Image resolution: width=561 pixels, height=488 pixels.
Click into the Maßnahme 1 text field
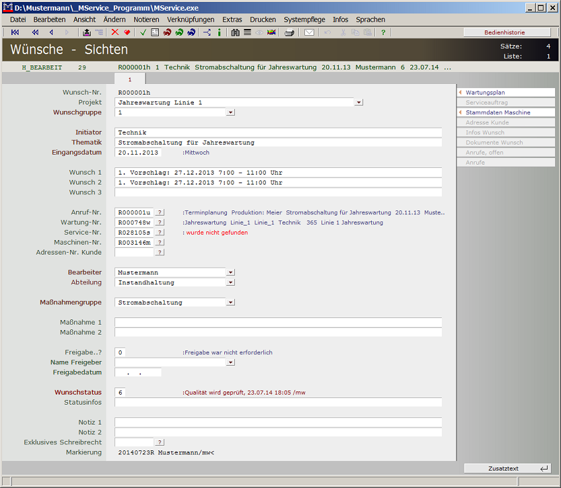pyautogui.click(x=278, y=322)
